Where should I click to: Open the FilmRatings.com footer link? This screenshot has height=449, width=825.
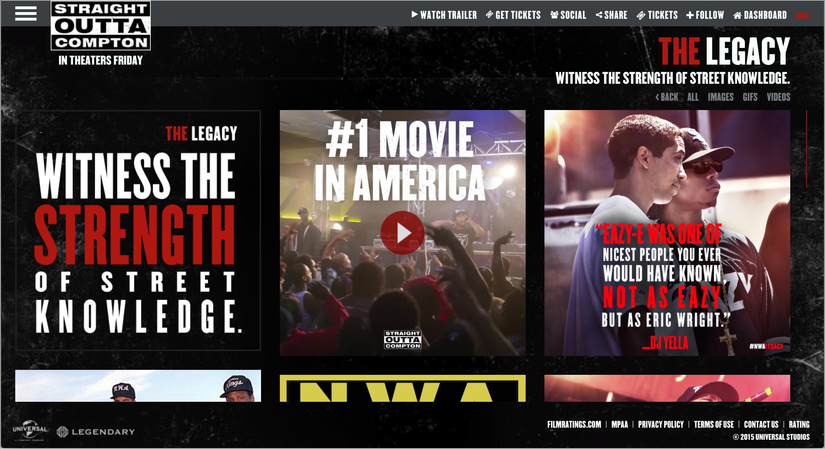point(574,425)
